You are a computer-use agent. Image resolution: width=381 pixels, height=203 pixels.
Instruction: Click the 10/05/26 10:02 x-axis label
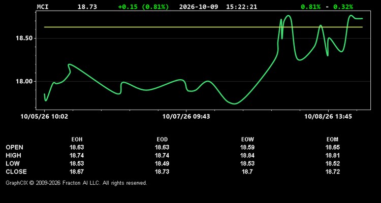click(45, 117)
